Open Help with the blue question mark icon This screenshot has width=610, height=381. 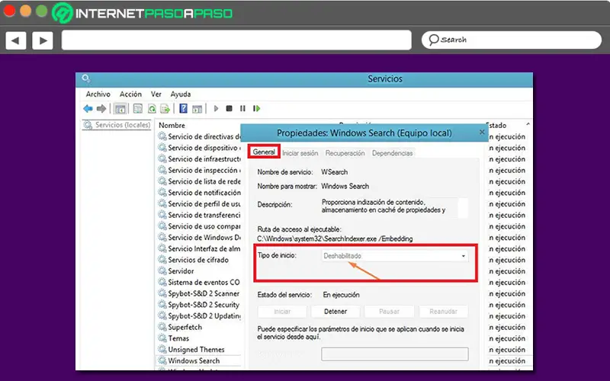(183, 108)
